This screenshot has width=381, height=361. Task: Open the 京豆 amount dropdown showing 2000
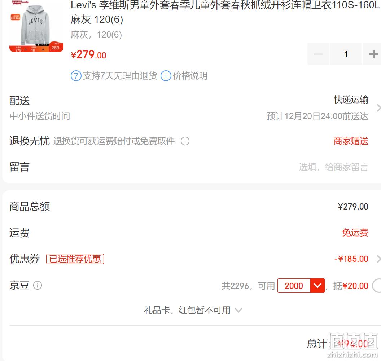(x=301, y=286)
